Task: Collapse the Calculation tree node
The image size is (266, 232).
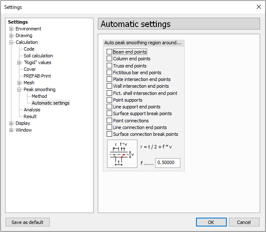Action: [11, 42]
